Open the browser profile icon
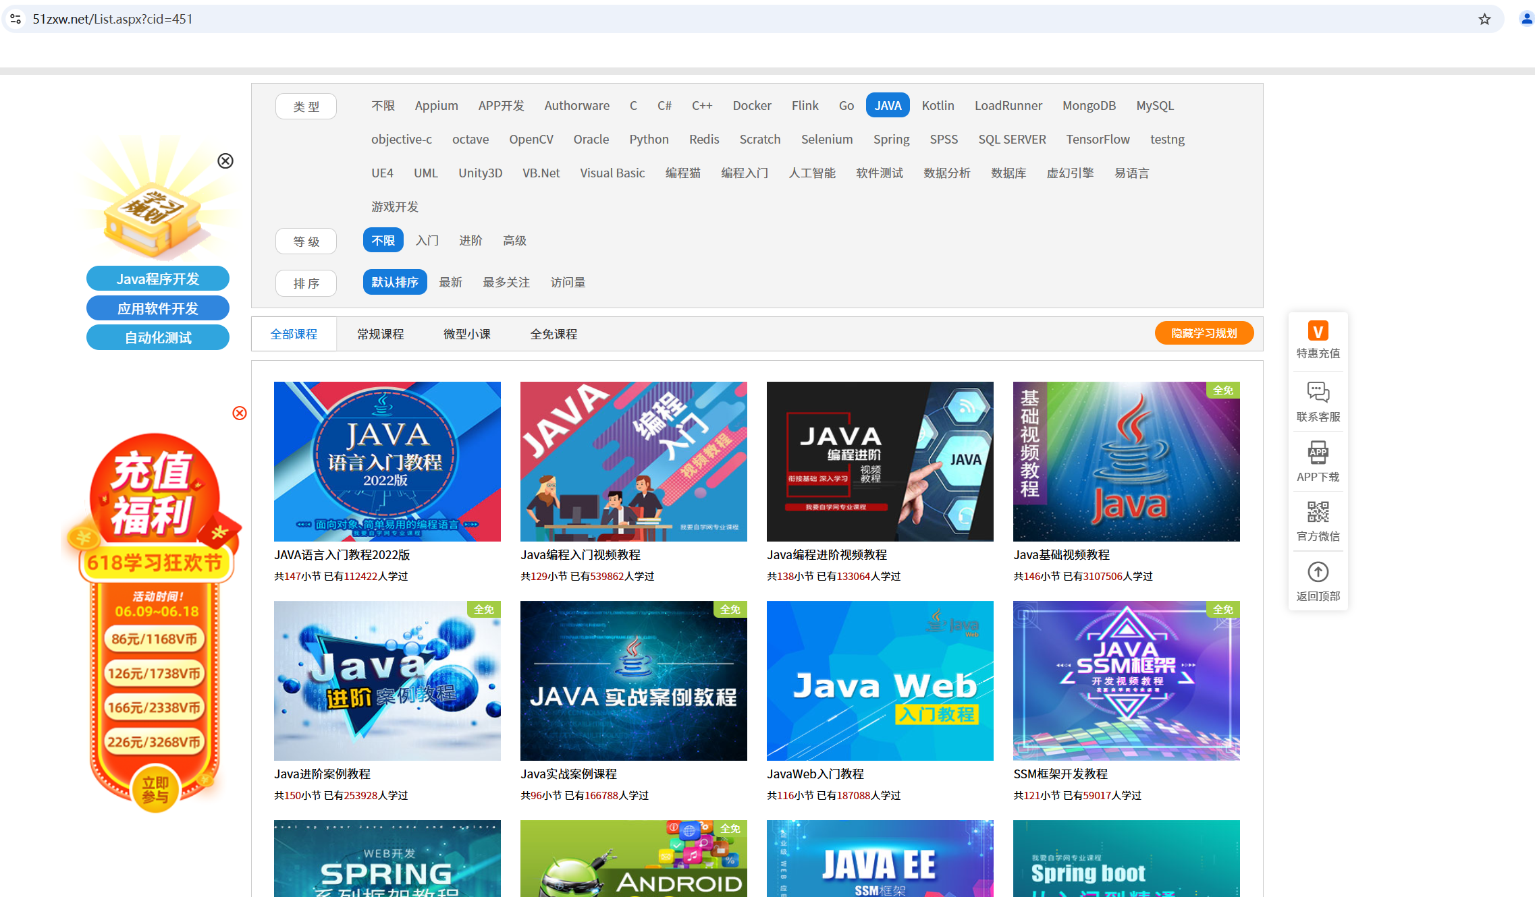Viewport: 1535px width, 897px height. pyautogui.click(x=1526, y=19)
